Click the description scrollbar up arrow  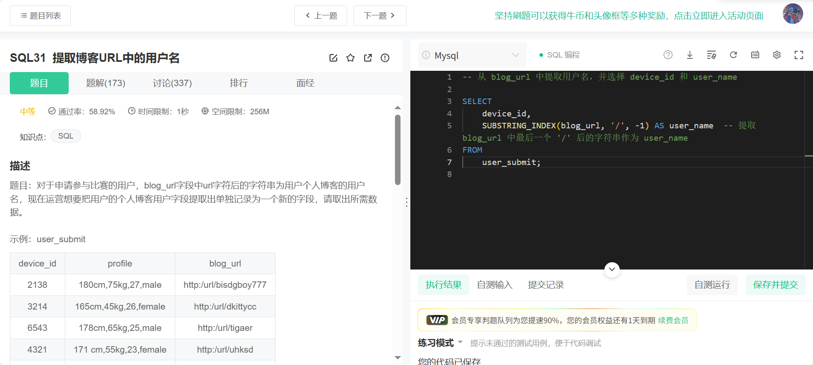398,108
